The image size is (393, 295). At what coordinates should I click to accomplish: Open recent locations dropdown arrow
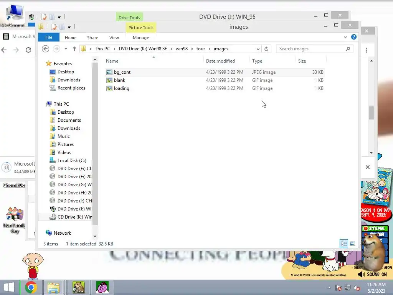point(66,49)
